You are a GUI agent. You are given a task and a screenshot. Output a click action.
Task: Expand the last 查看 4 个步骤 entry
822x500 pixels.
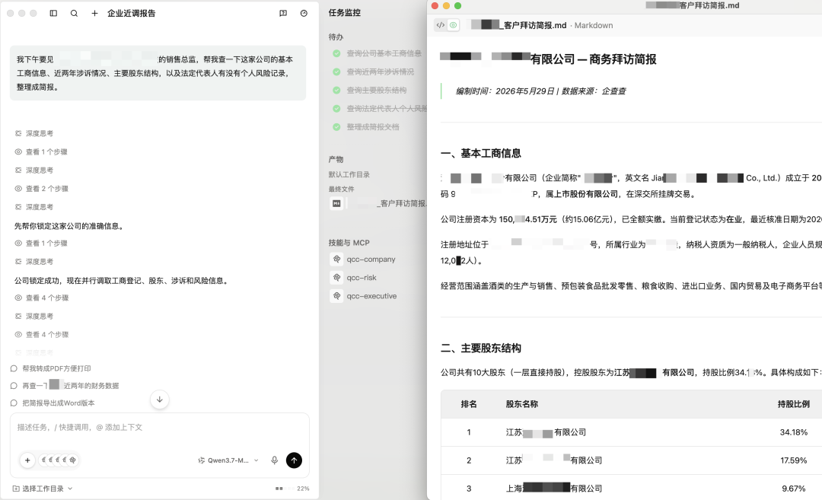tap(41, 334)
